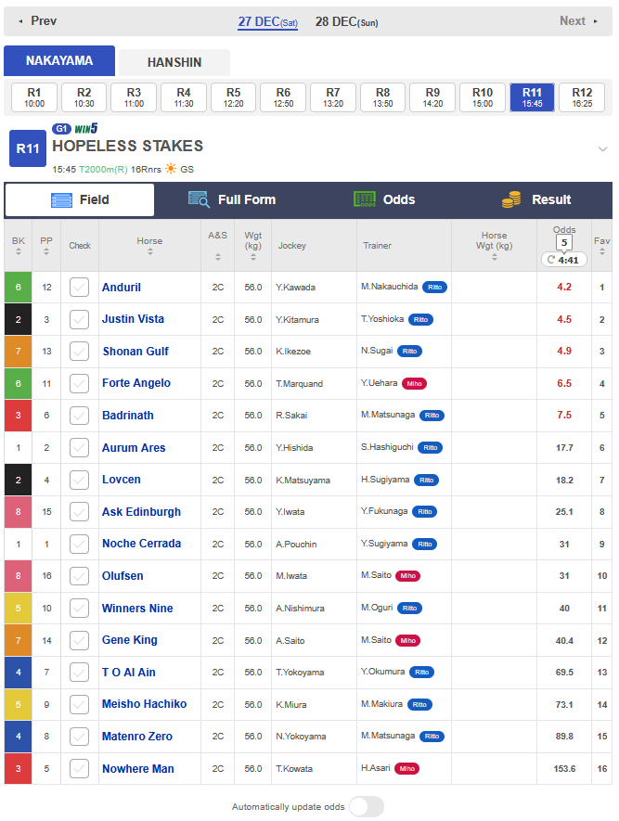619x821 pixels.
Task: Click the Ritto badge next to N.Sugai
Action: [409, 352]
